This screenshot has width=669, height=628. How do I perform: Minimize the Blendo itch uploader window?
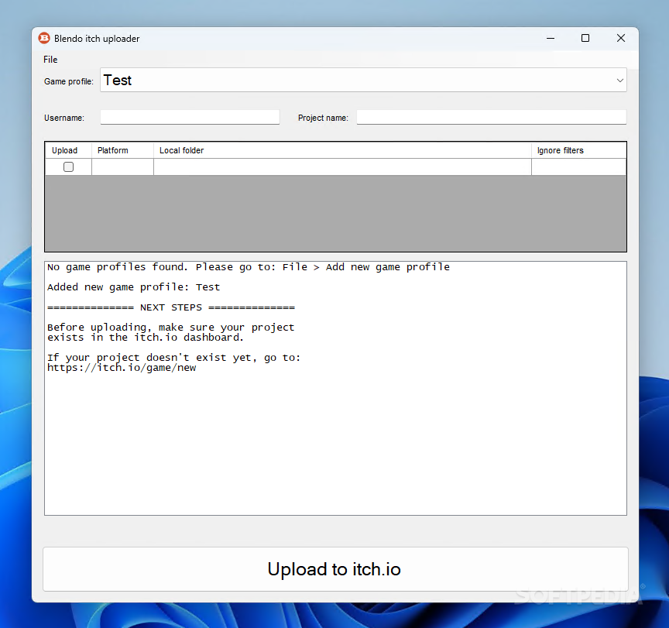click(x=551, y=39)
